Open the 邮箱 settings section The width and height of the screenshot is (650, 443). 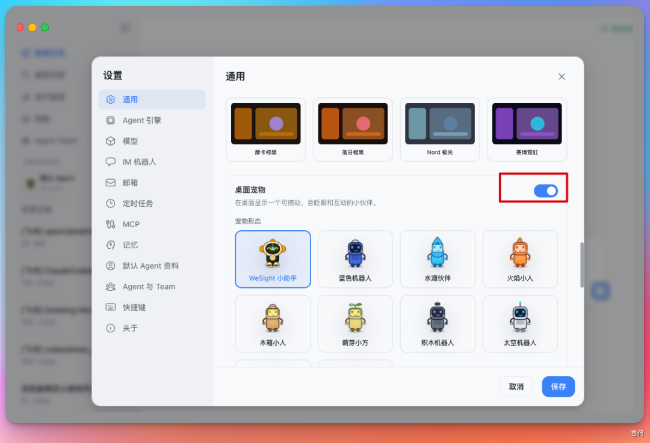pos(152,183)
